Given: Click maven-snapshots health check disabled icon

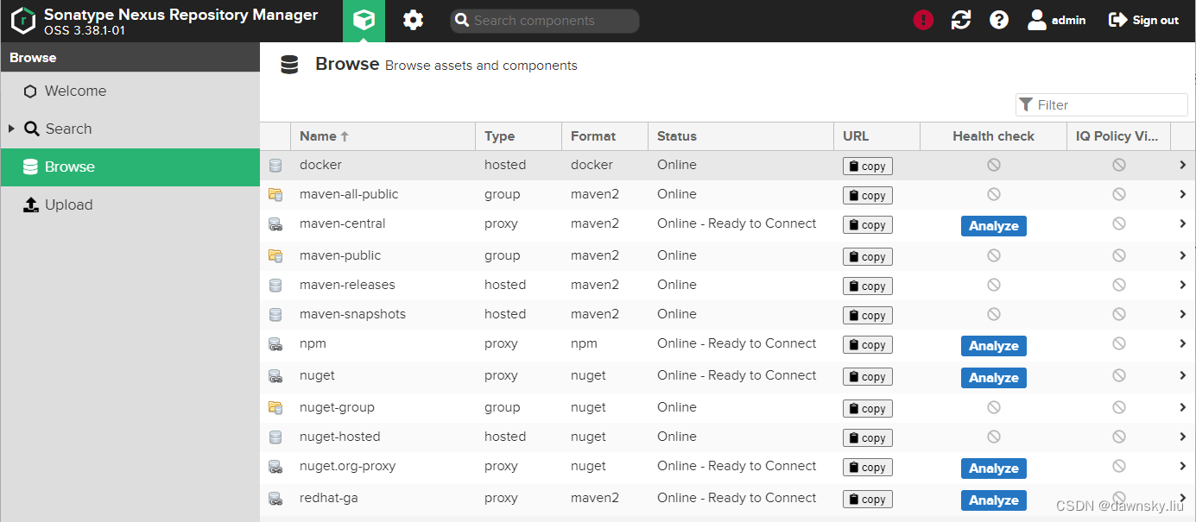Looking at the screenshot, I should point(994,314).
